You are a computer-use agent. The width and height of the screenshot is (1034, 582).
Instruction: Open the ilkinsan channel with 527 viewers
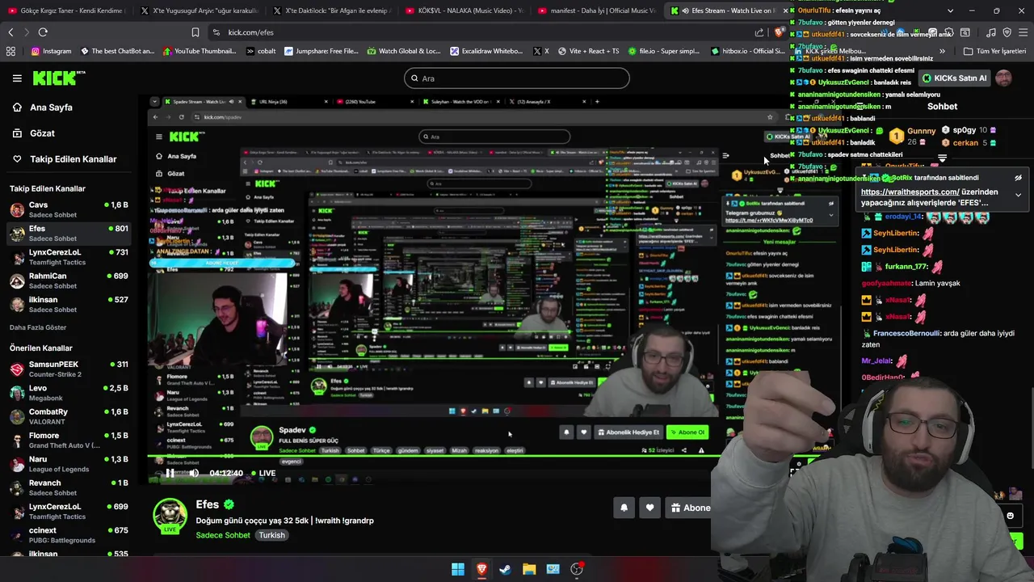click(x=69, y=304)
